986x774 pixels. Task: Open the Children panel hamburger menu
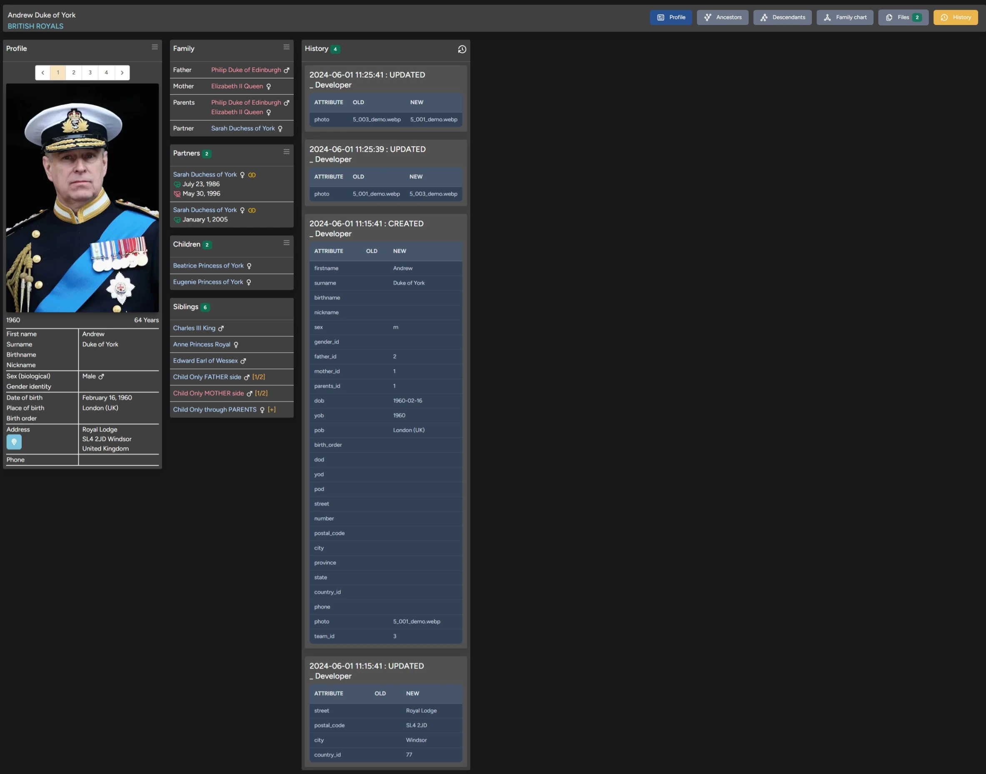pyautogui.click(x=286, y=243)
